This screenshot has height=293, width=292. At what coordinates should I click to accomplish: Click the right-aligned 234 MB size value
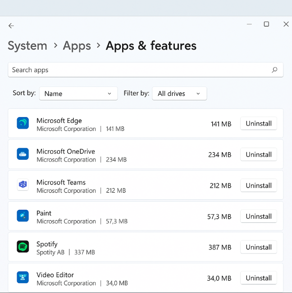220,155
